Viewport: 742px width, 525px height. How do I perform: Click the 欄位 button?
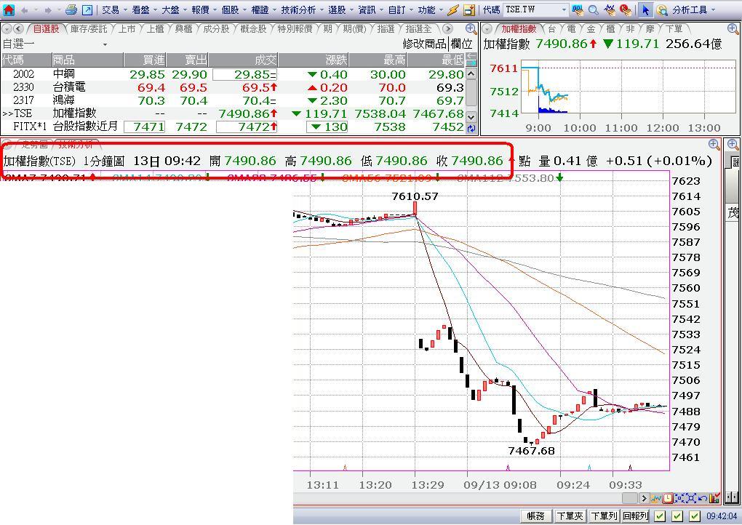pos(461,44)
